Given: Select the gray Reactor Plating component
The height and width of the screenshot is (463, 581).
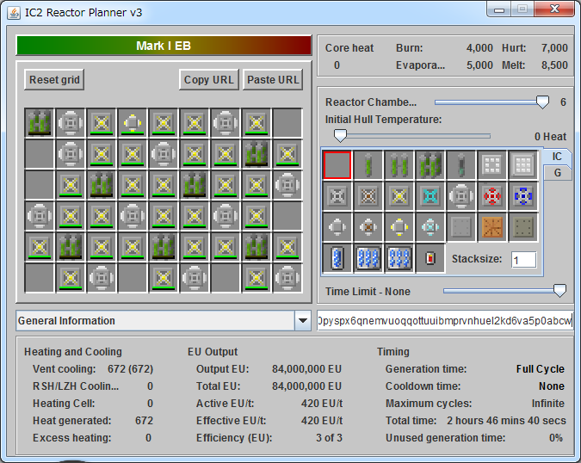Looking at the screenshot, I should point(461,227).
